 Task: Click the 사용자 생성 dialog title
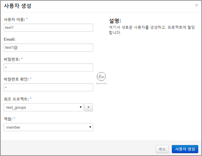pyautogui.click(x=18, y=6)
